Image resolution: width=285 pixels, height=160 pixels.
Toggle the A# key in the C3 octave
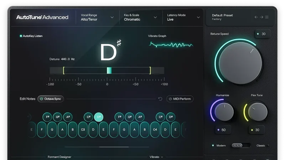140,117
